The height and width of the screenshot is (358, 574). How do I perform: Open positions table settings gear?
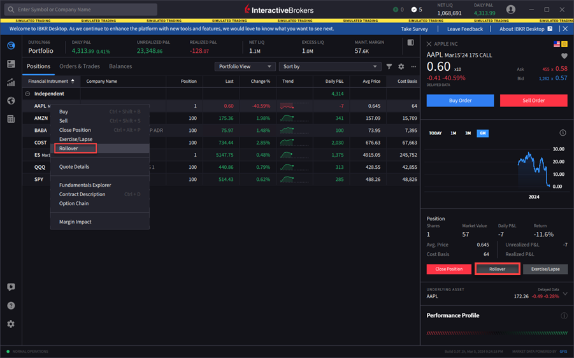(401, 67)
